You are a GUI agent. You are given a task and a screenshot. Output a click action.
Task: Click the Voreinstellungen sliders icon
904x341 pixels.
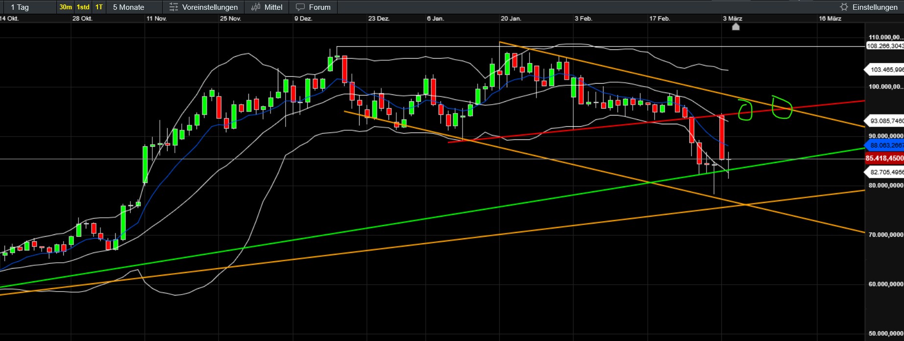tap(173, 7)
